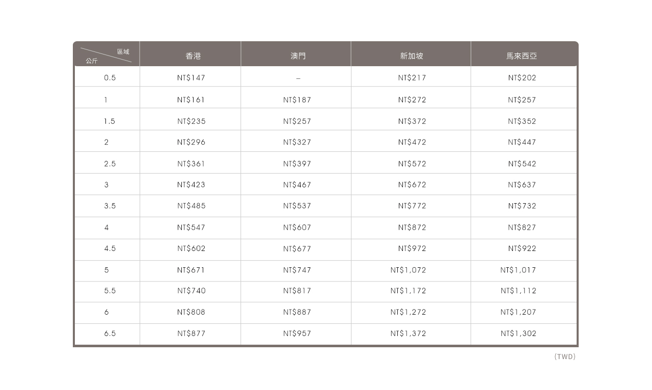Select the 澳門 column header
The width and height of the screenshot is (652, 390).
(298, 56)
